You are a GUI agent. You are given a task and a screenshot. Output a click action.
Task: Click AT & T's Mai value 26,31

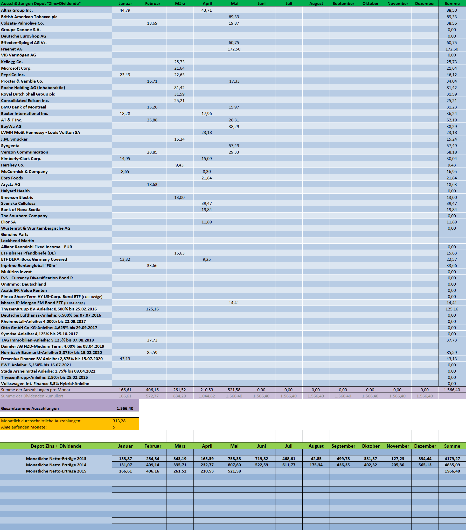pyautogui.click(x=234, y=120)
